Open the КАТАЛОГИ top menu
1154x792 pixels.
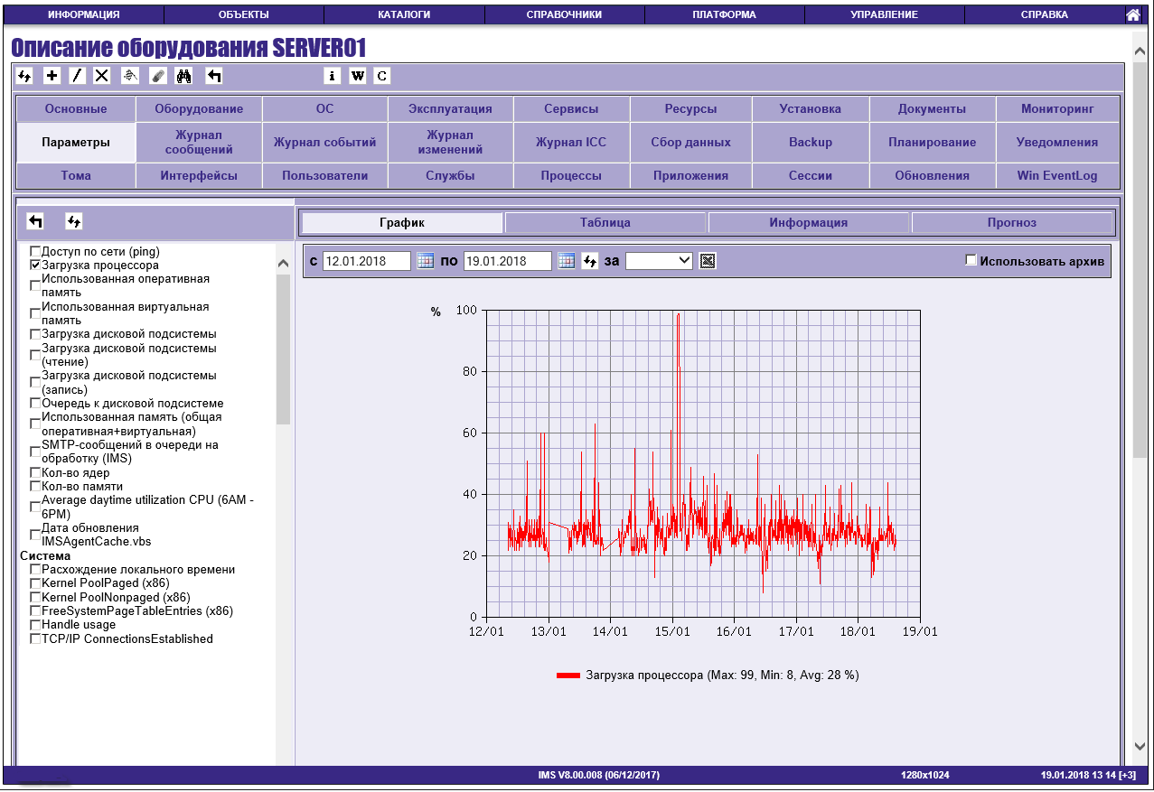[404, 14]
